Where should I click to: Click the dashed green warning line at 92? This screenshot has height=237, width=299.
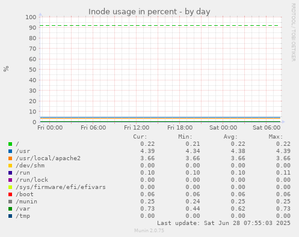pos(159,26)
